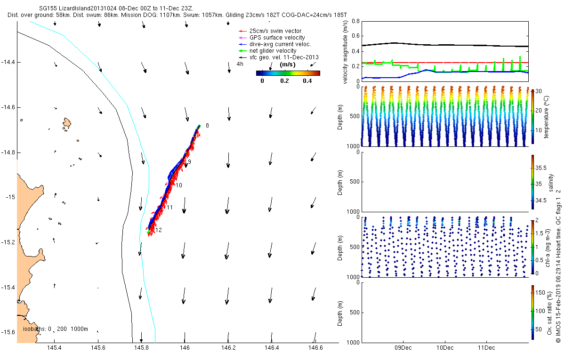Select the black sfc geo. vel. legend arrow

pyautogui.click(x=243, y=57)
